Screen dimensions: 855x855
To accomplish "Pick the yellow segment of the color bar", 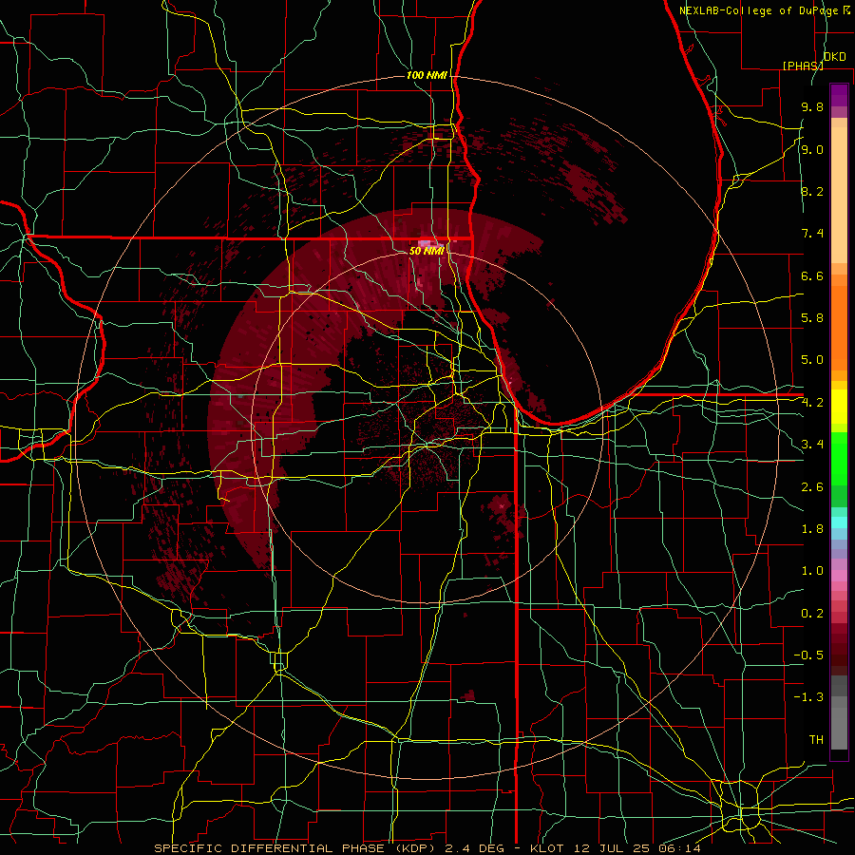I will (x=839, y=407).
